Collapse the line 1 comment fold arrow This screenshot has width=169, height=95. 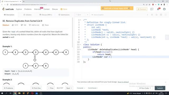(81, 20)
